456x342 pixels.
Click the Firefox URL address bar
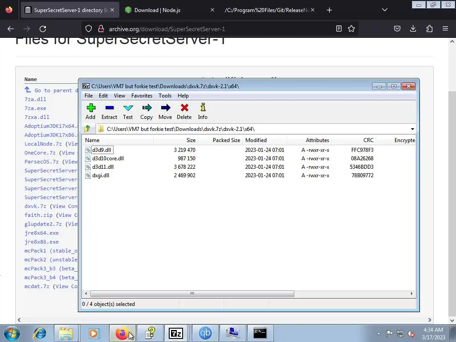coord(220,29)
